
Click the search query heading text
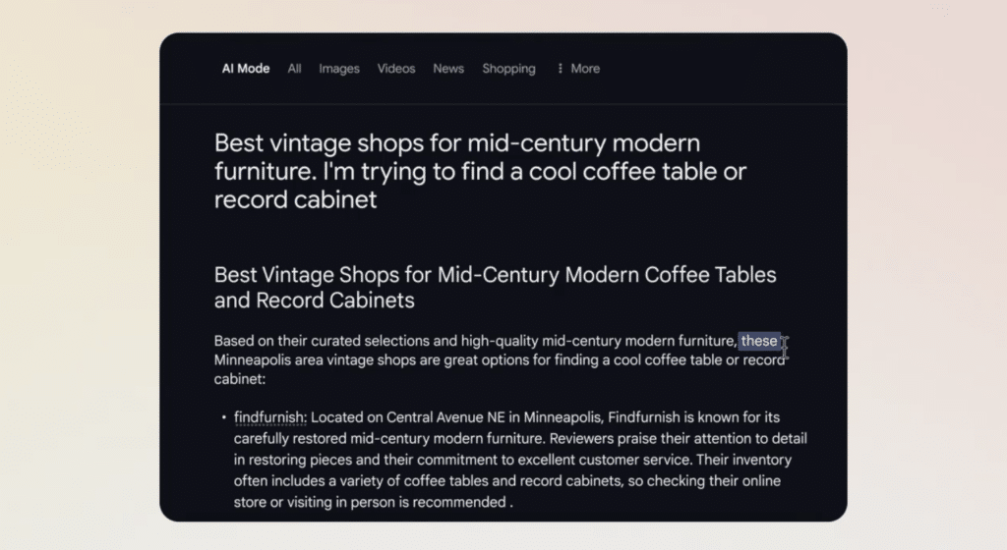click(x=480, y=171)
